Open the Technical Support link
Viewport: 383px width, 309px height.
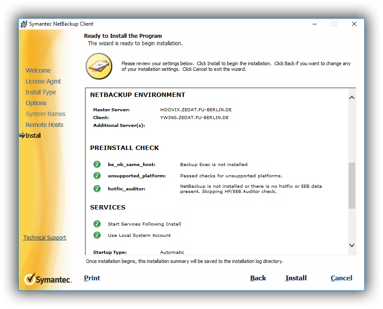click(45, 238)
